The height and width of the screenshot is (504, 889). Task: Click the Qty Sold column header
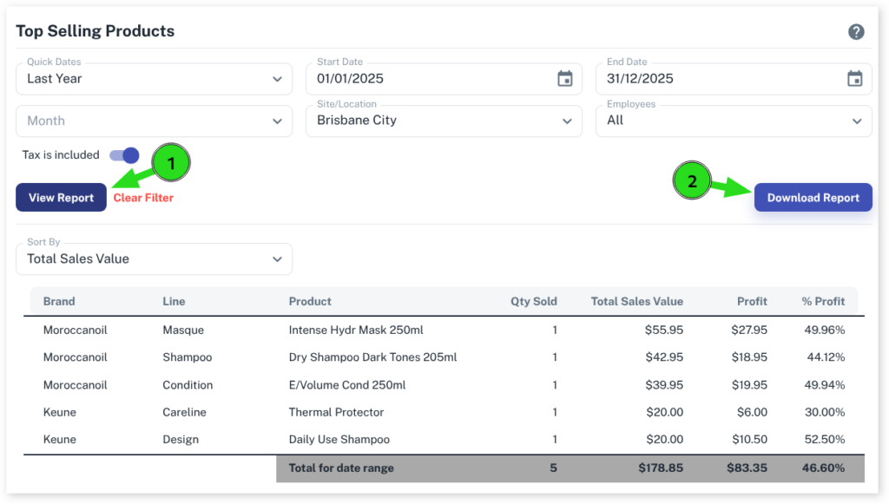tap(533, 302)
